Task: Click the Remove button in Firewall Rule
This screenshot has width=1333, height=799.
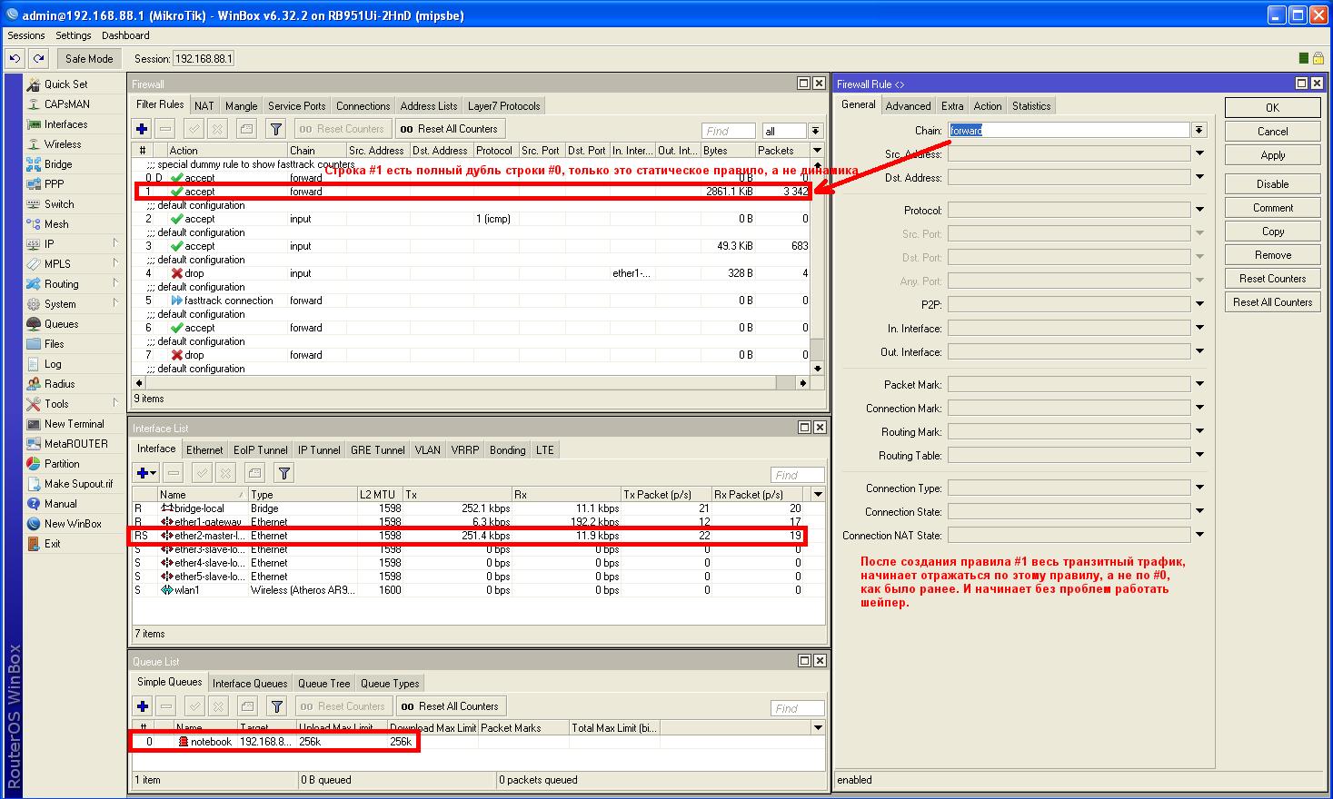Action: pos(1272,255)
